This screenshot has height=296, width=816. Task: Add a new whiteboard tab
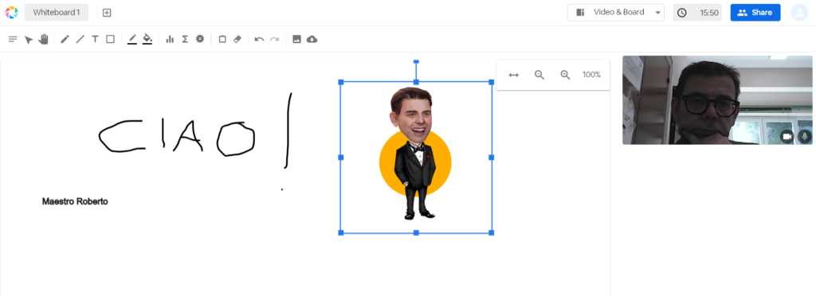coord(107,13)
